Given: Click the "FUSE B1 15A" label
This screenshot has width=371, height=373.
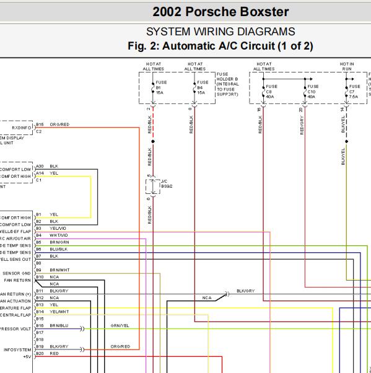Looking at the screenshot, I should (161, 87).
